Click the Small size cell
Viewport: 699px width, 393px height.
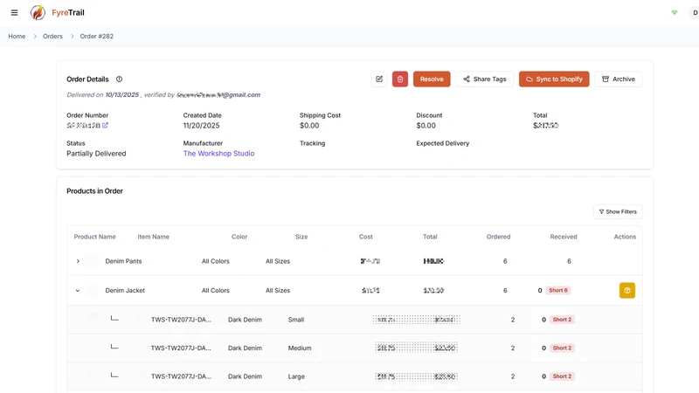point(296,320)
